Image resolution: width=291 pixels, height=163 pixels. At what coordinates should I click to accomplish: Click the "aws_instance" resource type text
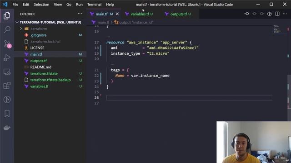click(142, 42)
